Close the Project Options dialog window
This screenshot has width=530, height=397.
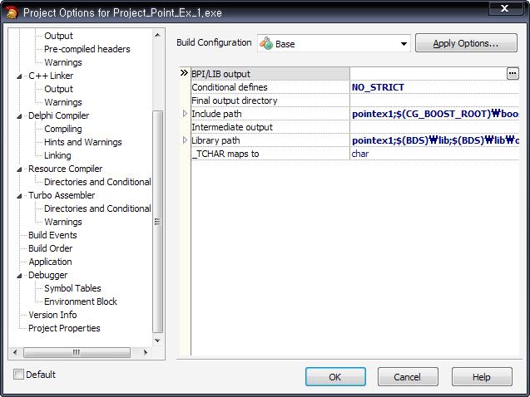[x=503, y=9]
